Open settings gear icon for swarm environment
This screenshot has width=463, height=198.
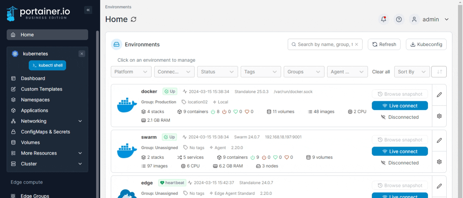439,162
